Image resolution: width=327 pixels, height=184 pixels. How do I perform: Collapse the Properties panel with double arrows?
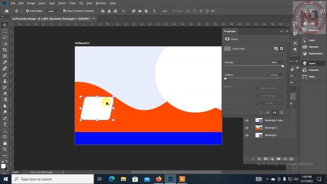point(281,31)
